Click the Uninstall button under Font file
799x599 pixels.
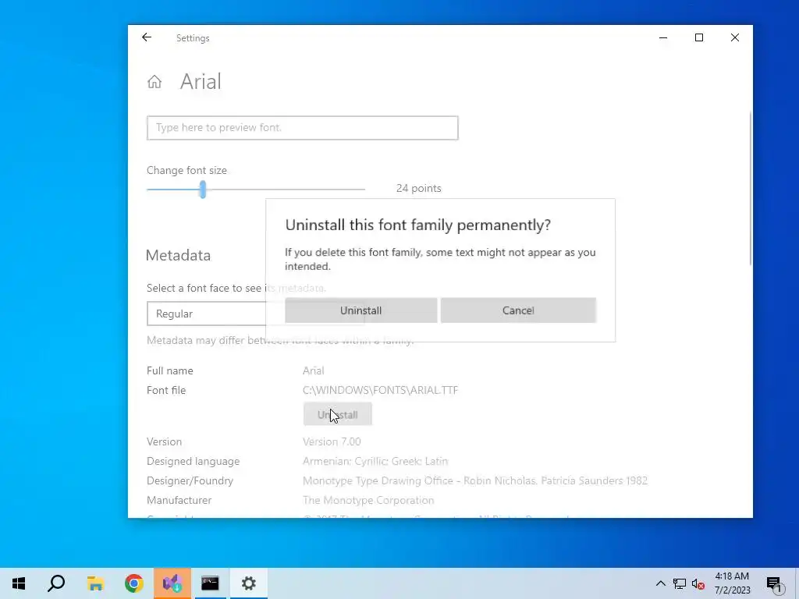tap(337, 415)
